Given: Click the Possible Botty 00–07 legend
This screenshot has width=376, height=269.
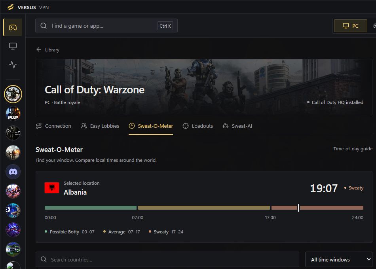Looking at the screenshot, I should tap(70, 232).
